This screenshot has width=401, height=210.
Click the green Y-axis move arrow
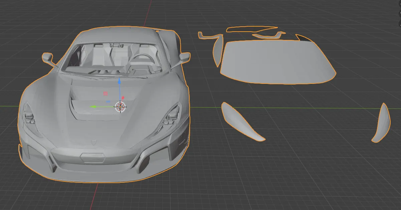tap(94, 107)
